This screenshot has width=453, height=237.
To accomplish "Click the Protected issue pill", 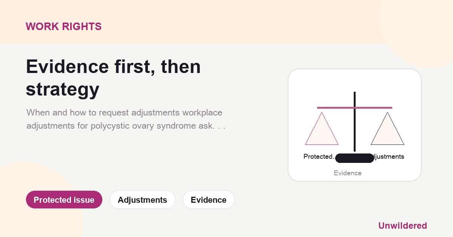I will pyautogui.click(x=64, y=200).
